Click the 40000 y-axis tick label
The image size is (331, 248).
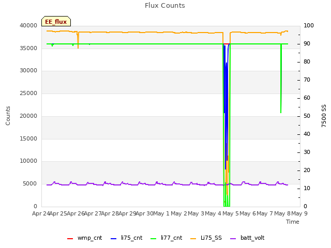click(x=28, y=25)
